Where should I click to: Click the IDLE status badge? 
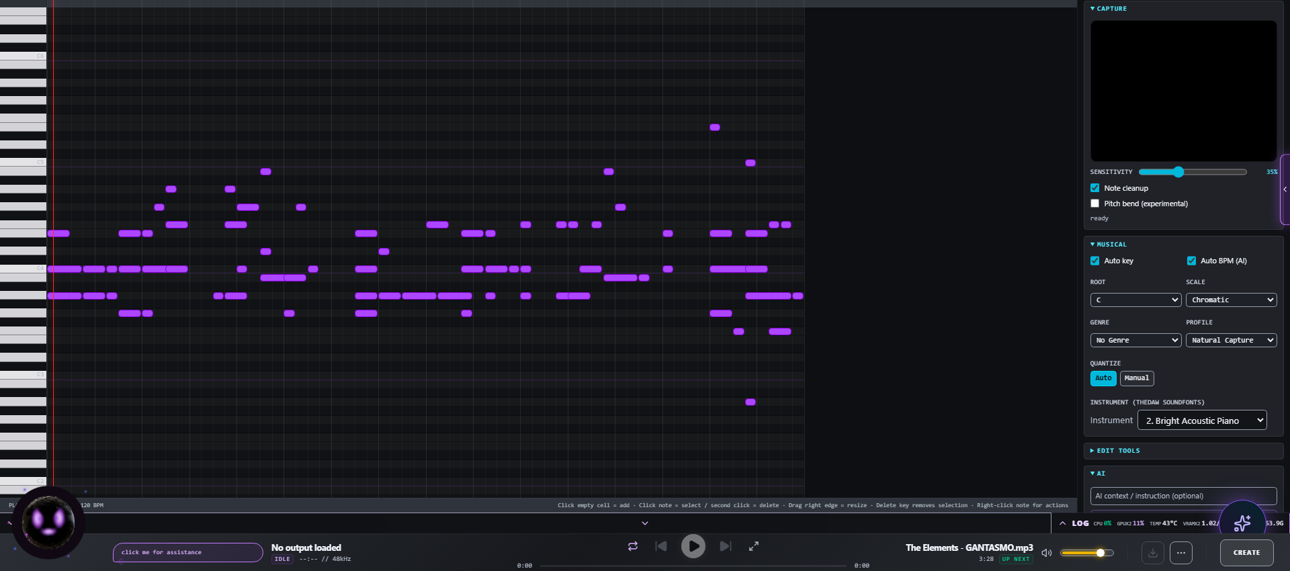pos(282,559)
